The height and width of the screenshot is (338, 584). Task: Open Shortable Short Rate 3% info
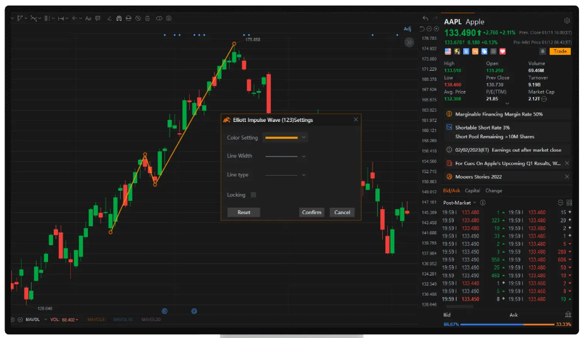point(507,132)
